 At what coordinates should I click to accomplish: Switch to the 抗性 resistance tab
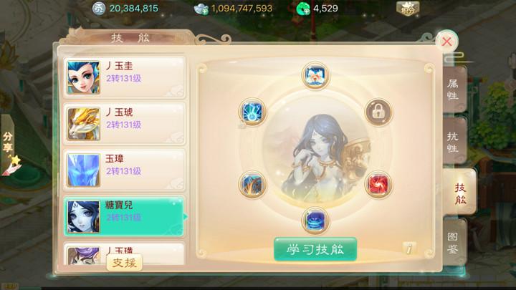tap(454, 142)
